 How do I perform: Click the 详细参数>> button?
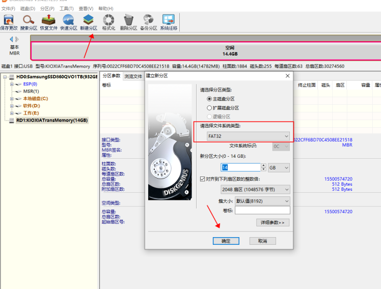pyautogui.click(x=273, y=222)
